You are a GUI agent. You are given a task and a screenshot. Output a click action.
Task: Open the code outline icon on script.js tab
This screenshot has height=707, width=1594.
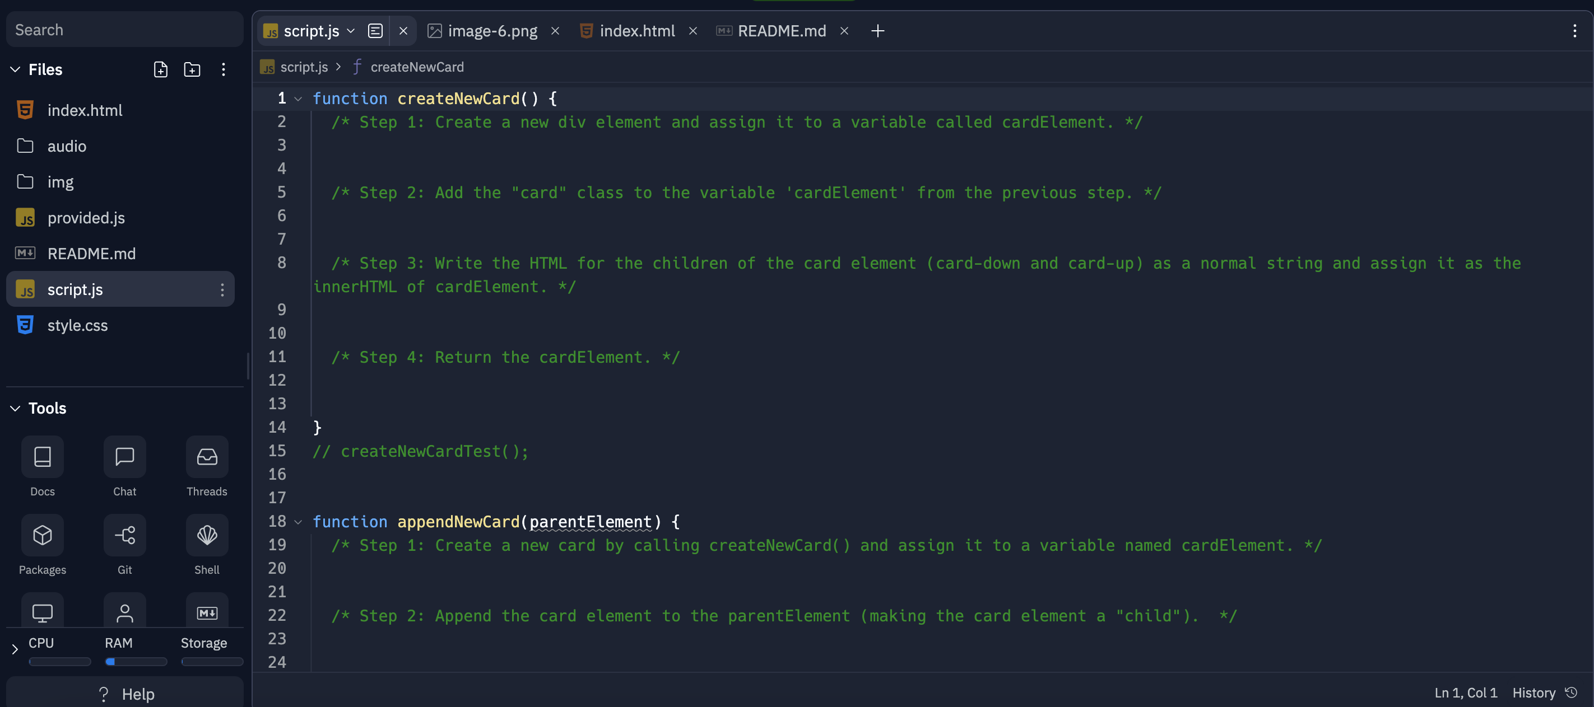[x=375, y=30]
